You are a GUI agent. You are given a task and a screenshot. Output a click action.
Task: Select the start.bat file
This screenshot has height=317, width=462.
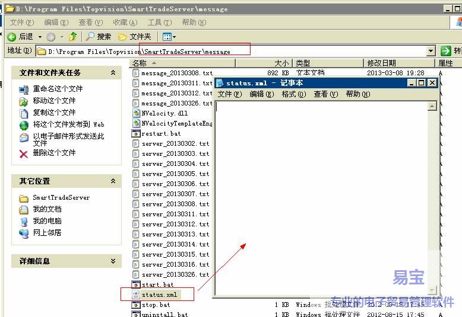[157, 284]
